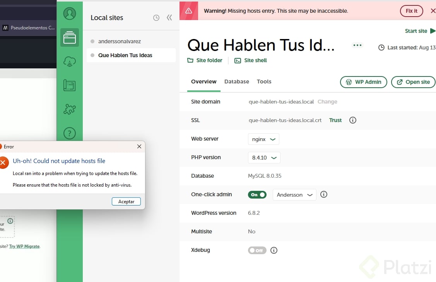Viewport: 436px width, 282px height.
Task: Click the que-hablen-tus-ideas.local domain text
Action: pos(281,102)
